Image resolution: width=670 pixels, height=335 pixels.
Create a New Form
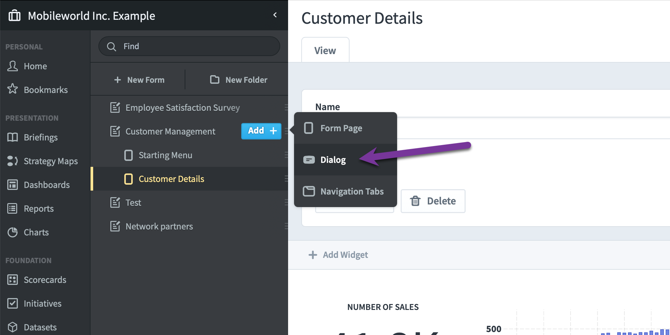click(x=139, y=80)
